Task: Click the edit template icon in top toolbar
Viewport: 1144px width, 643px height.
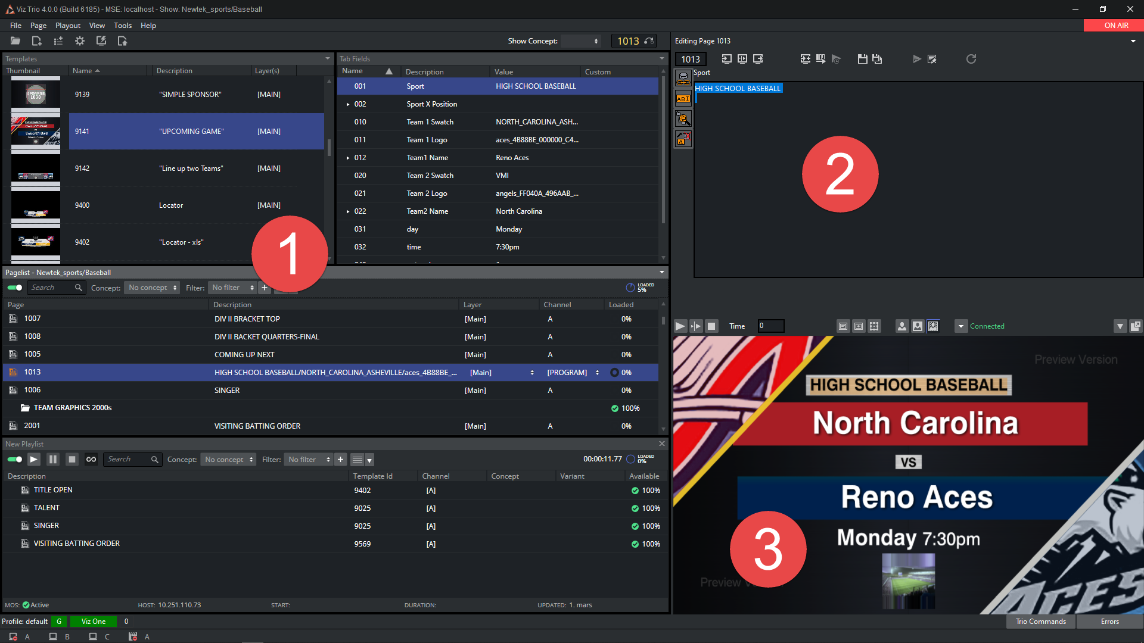Action: click(101, 41)
